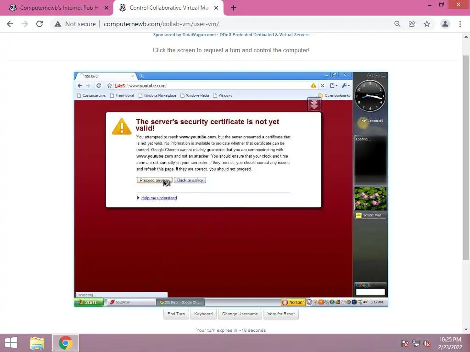Open the outer browser's zoom magnifier icon
This screenshot has width=470, height=352.
pyautogui.click(x=397, y=24)
